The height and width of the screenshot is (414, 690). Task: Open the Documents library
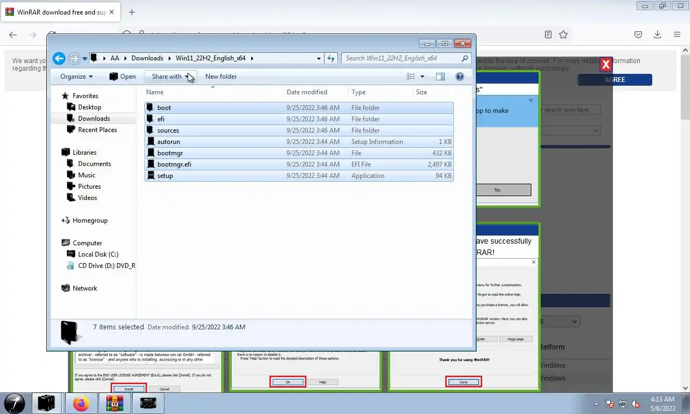click(x=94, y=164)
